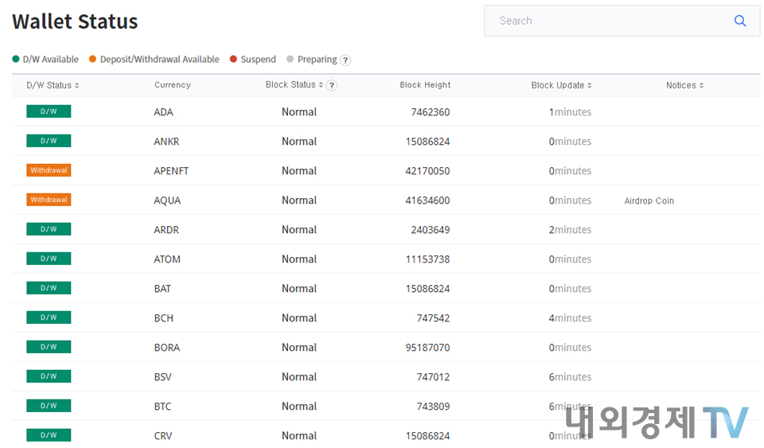Type in the Search input field
764x448 pixels.
click(x=605, y=21)
